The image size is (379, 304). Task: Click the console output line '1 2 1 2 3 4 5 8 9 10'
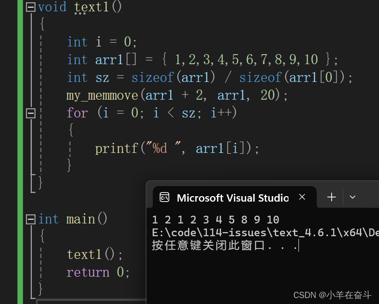point(216,220)
